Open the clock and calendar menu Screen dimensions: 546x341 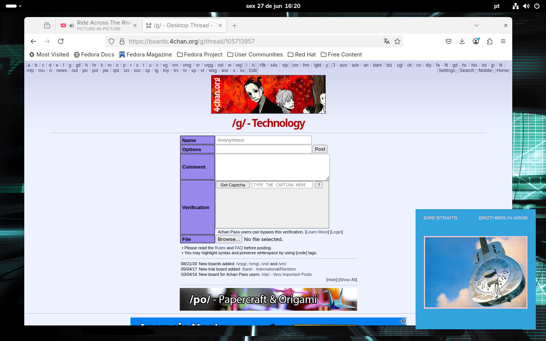pyautogui.click(x=273, y=6)
